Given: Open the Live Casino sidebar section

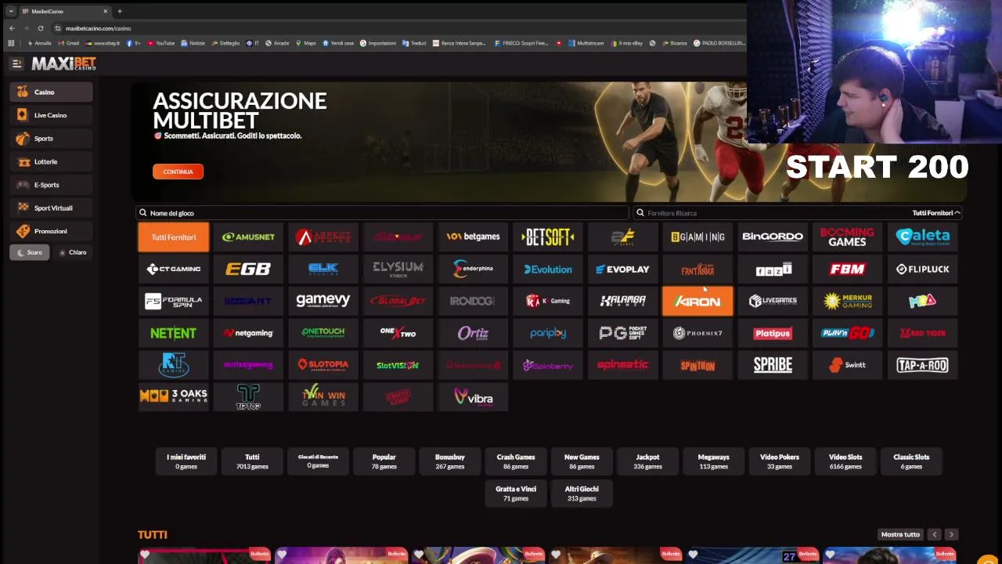Looking at the screenshot, I should point(51,115).
